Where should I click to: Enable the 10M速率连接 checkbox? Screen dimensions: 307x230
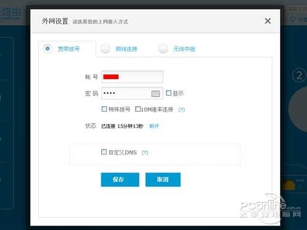point(138,109)
